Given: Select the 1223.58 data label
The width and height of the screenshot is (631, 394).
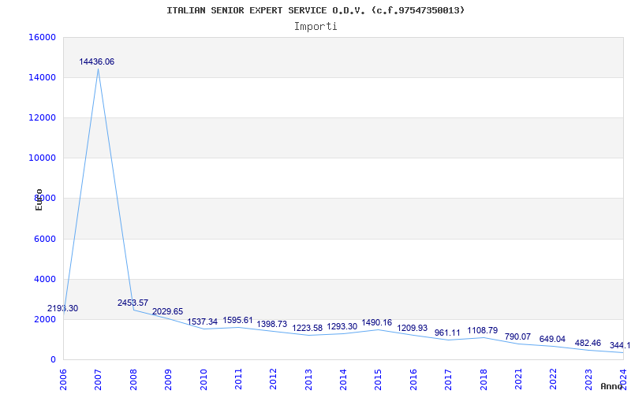Looking at the screenshot, I should pyautogui.click(x=308, y=328).
